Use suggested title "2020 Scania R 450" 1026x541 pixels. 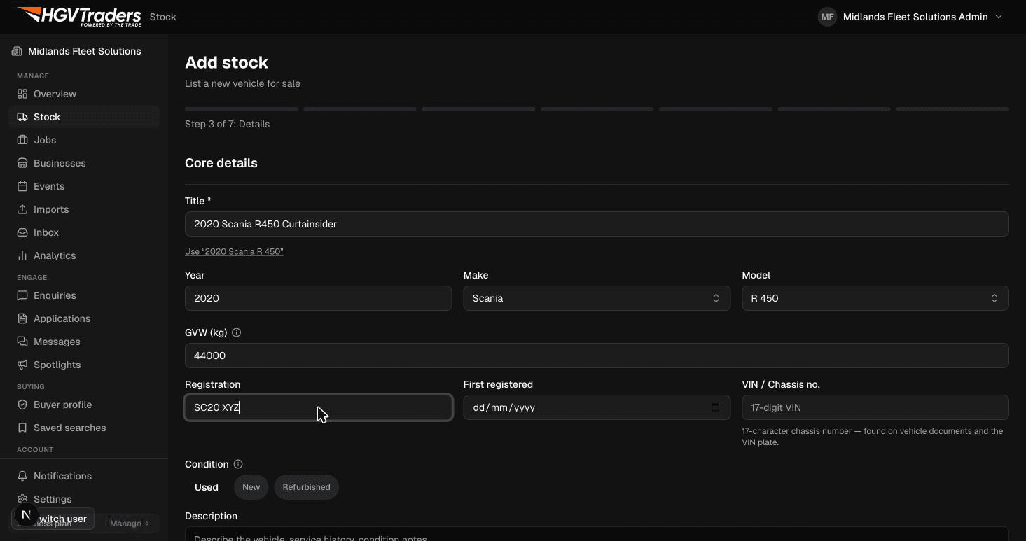point(234,251)
